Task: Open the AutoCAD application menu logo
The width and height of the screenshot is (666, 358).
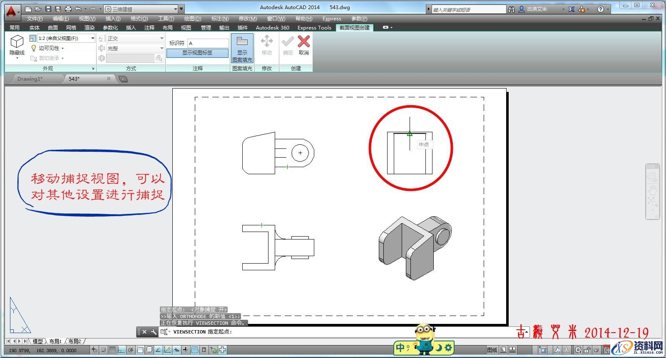Action: (x=11, y=11)
